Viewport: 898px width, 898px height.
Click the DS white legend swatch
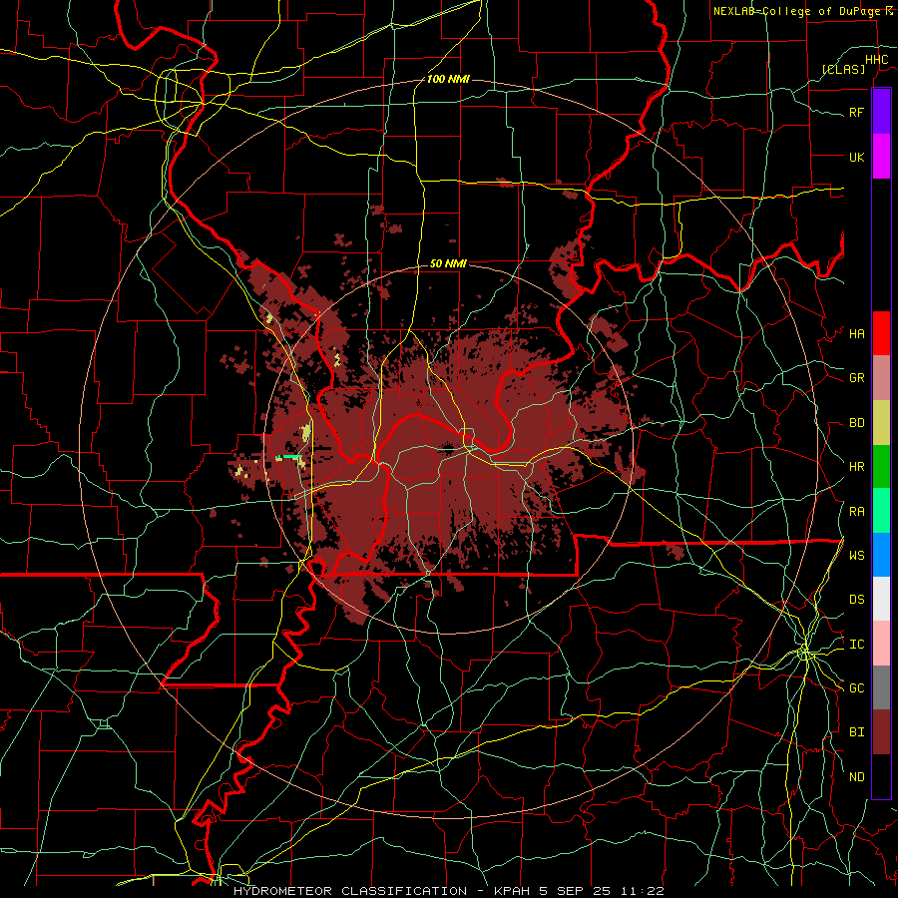[x=881, y=599]
